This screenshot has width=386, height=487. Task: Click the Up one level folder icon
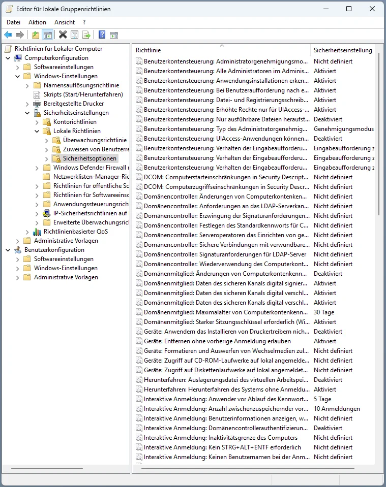[x=36, y=35]
